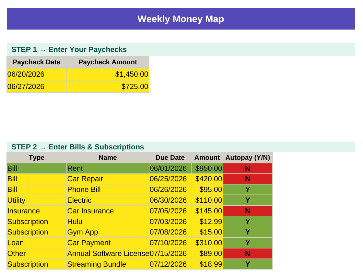
Task: Select the Car Payment name cell
Action: (108, 243)
